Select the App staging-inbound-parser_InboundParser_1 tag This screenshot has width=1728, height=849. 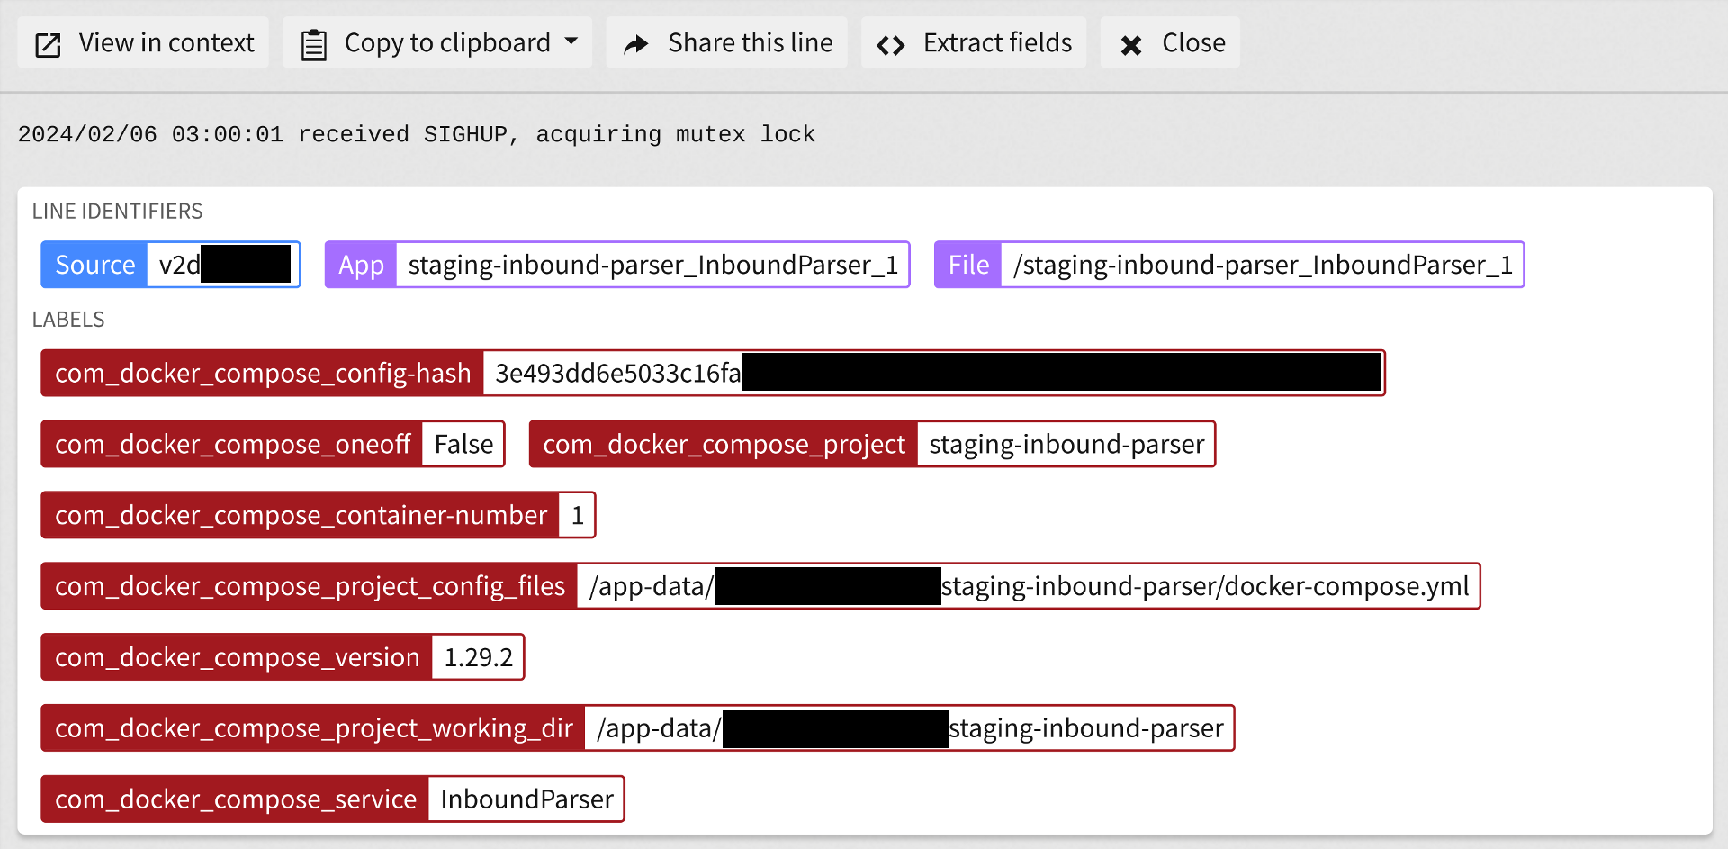(616, 265)
